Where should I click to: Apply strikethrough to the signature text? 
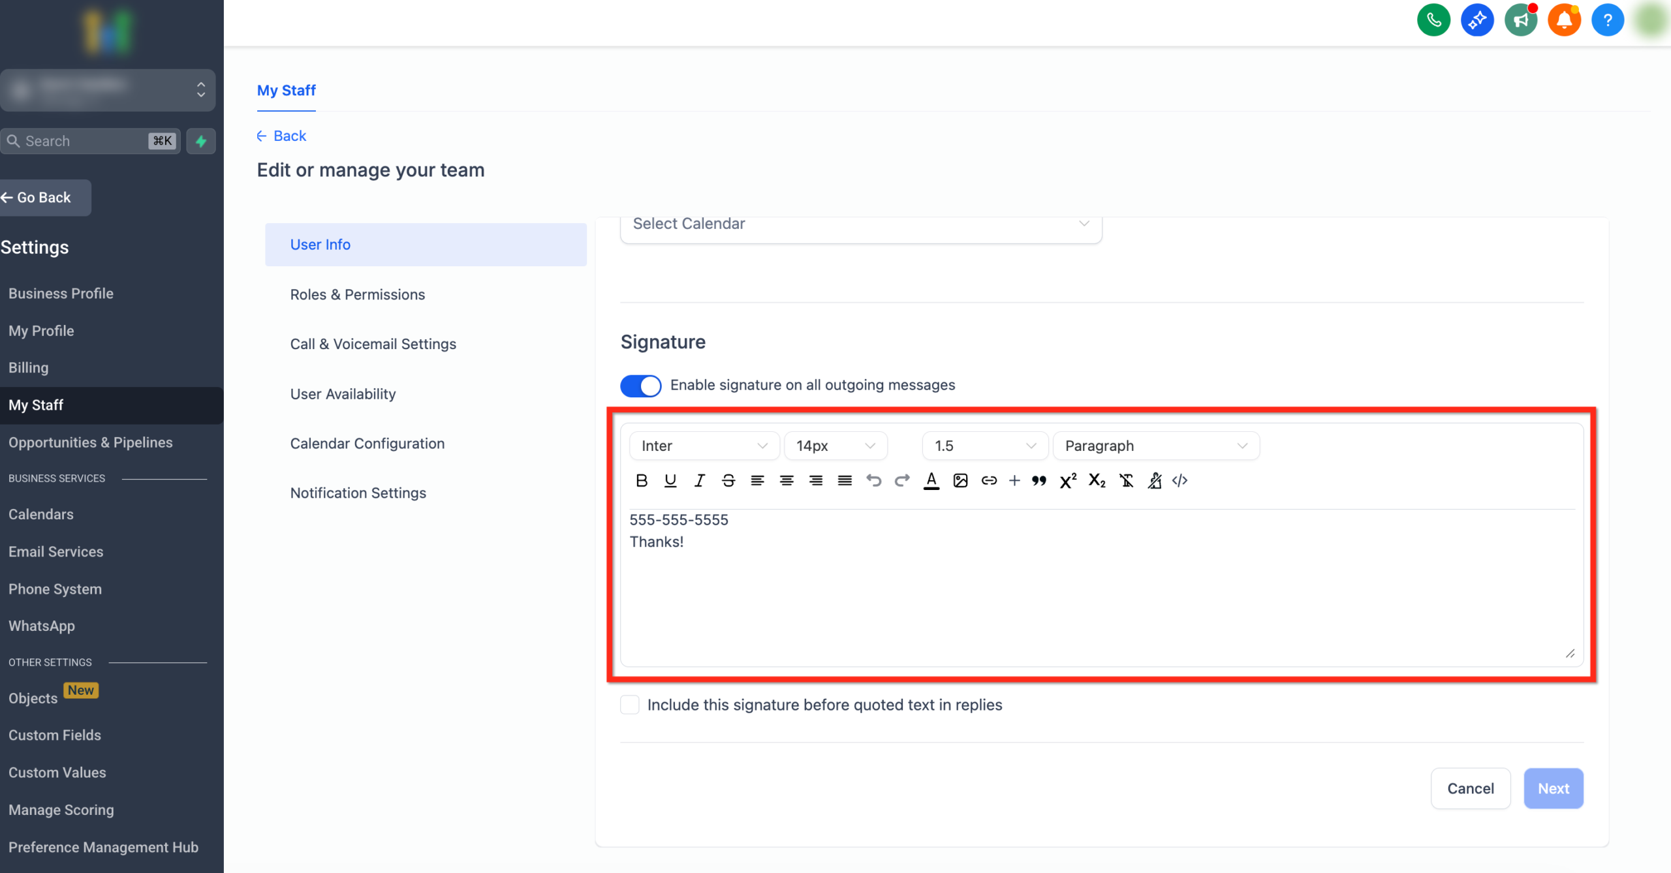click(x=728, y=481)
